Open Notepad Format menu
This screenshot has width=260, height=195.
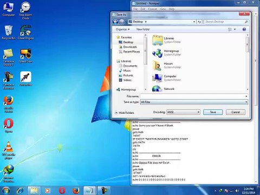[152, 9]
